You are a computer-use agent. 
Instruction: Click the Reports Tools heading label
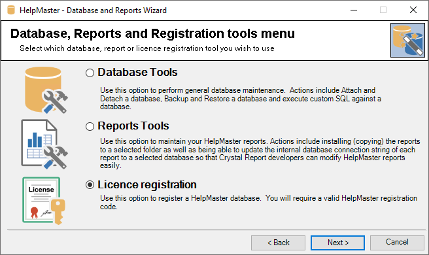pyautogui.click(x=133, y=126)
